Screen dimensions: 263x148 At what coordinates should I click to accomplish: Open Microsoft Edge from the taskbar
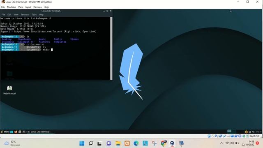[x=136, y=143]
